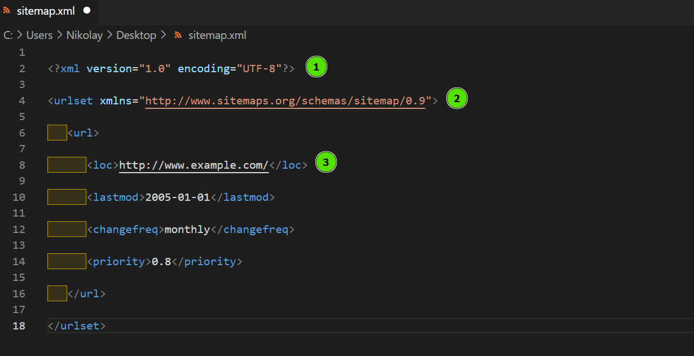
Task: Click the RSS file icon in tab
Action: (x=7, y=11)
